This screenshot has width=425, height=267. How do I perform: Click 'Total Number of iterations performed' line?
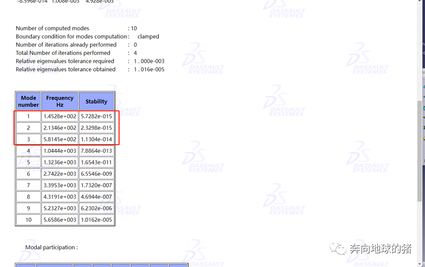77,53
